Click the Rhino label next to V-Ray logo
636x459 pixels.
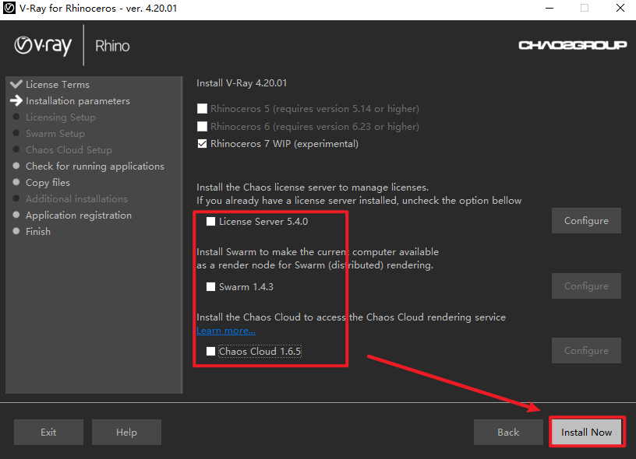click(112, 45)
